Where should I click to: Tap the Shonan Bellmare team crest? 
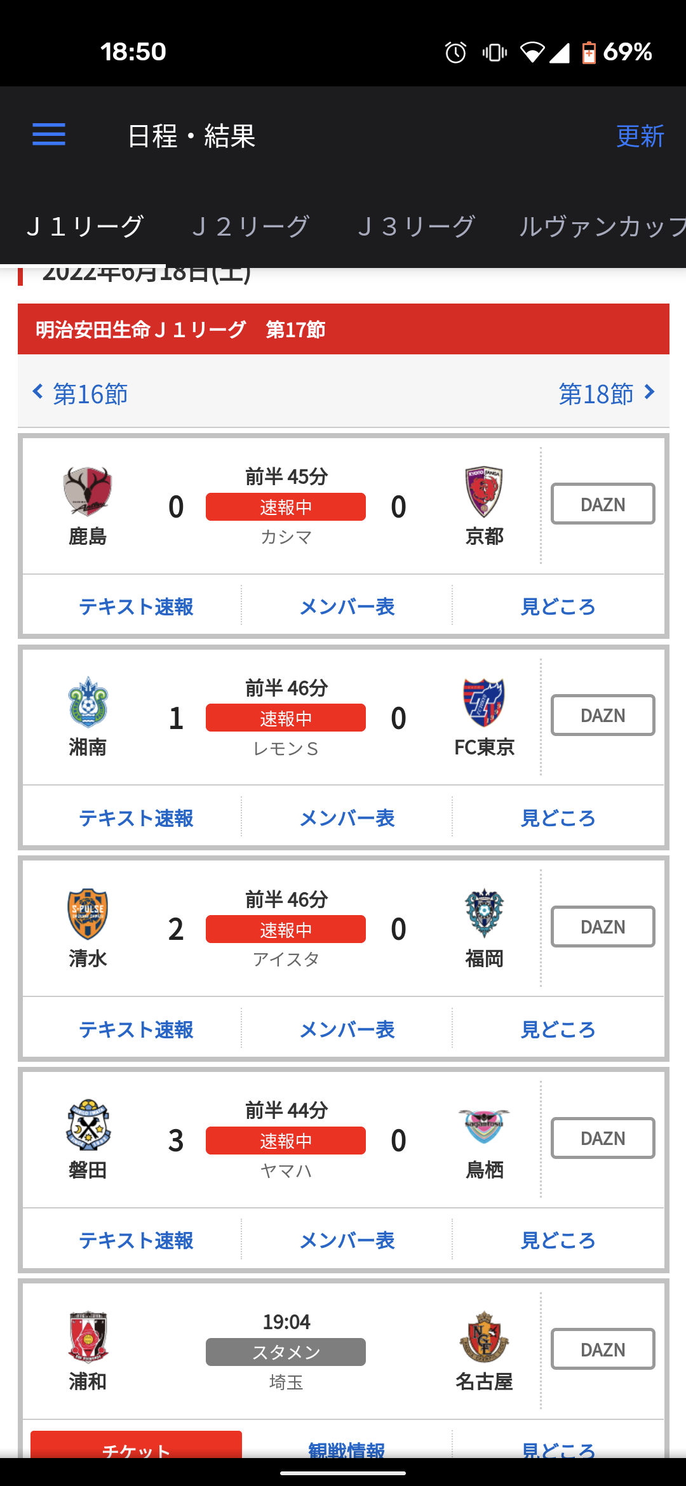(x=88, y=702)
